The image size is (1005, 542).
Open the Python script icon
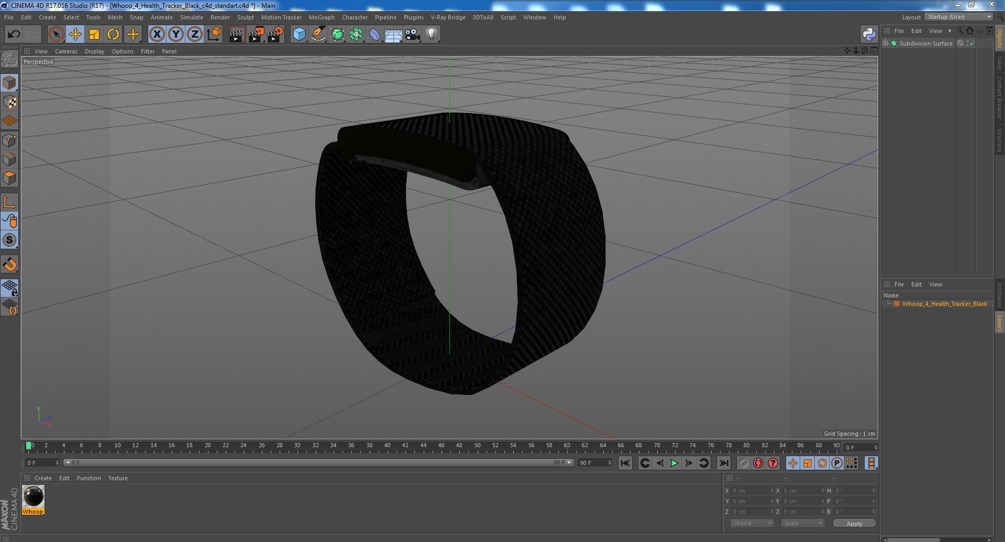click(869, 35)
